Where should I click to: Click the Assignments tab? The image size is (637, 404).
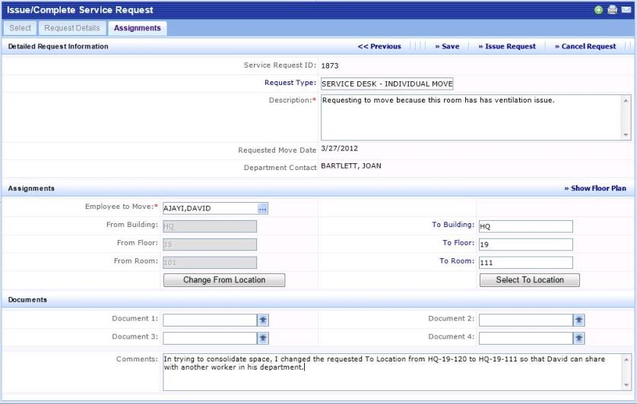(138, 28)
